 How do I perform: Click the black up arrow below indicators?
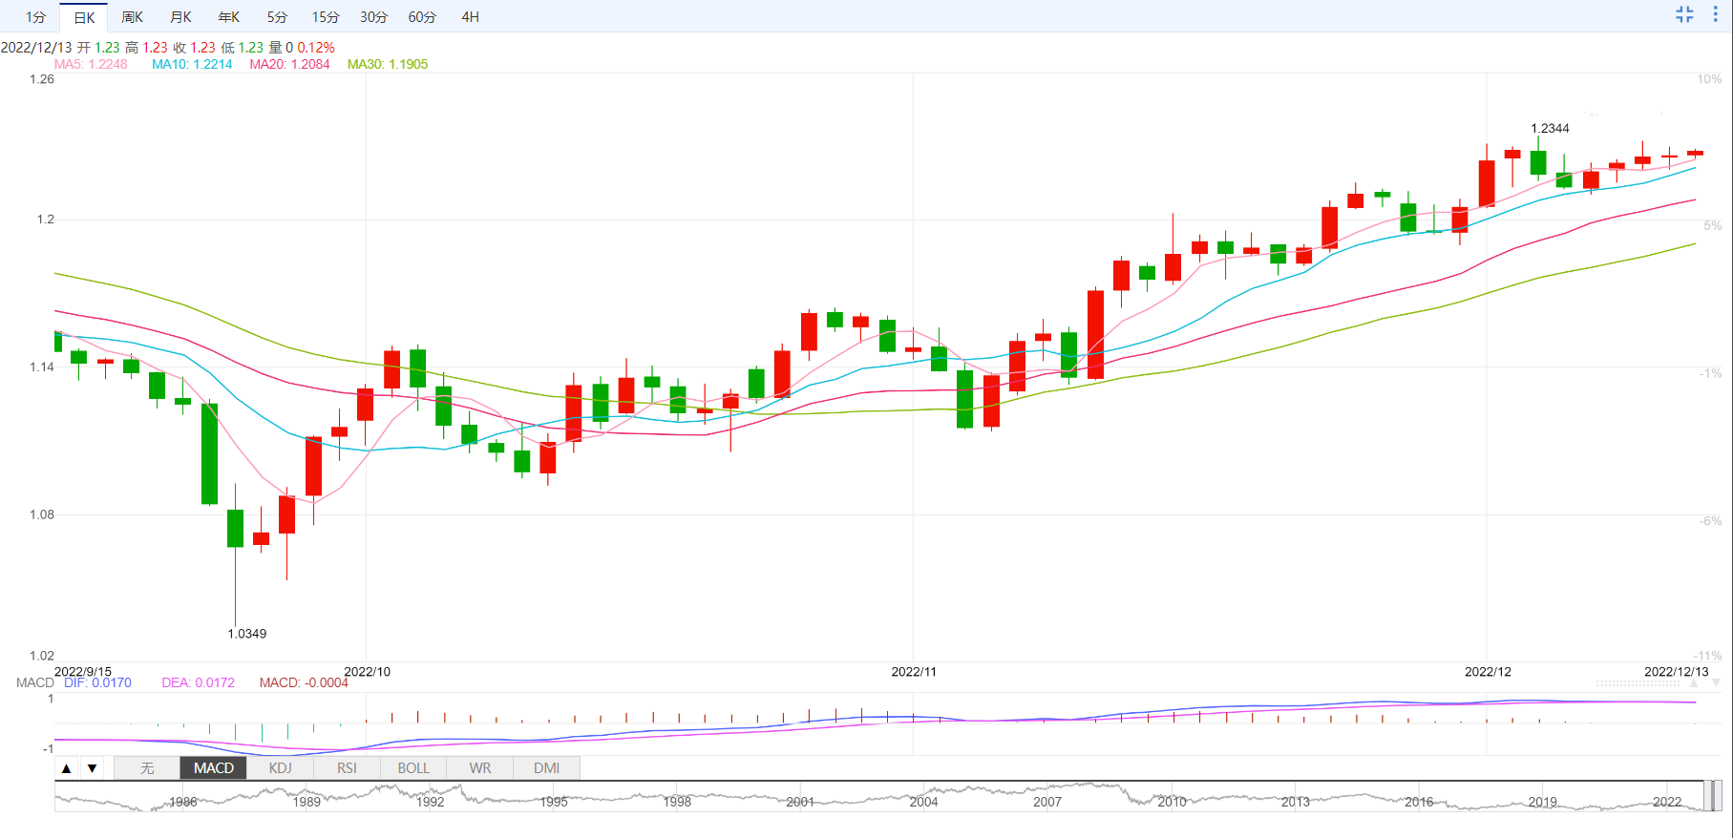(x=66, y=768)
